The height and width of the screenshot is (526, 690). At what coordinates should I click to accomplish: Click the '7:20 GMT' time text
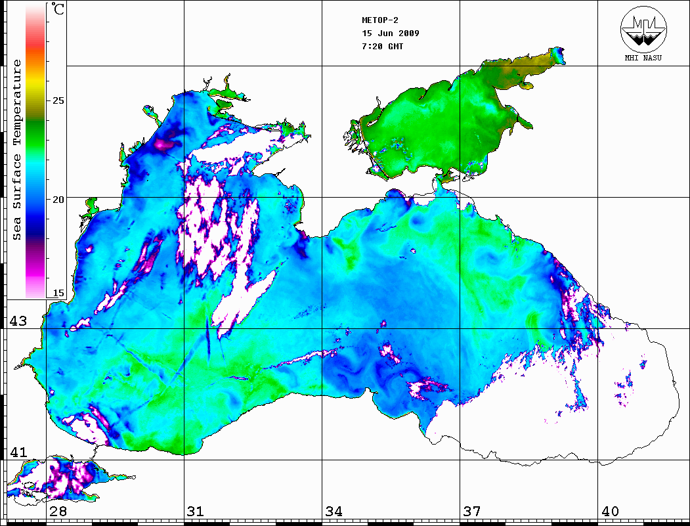click(x=382, y=47)
